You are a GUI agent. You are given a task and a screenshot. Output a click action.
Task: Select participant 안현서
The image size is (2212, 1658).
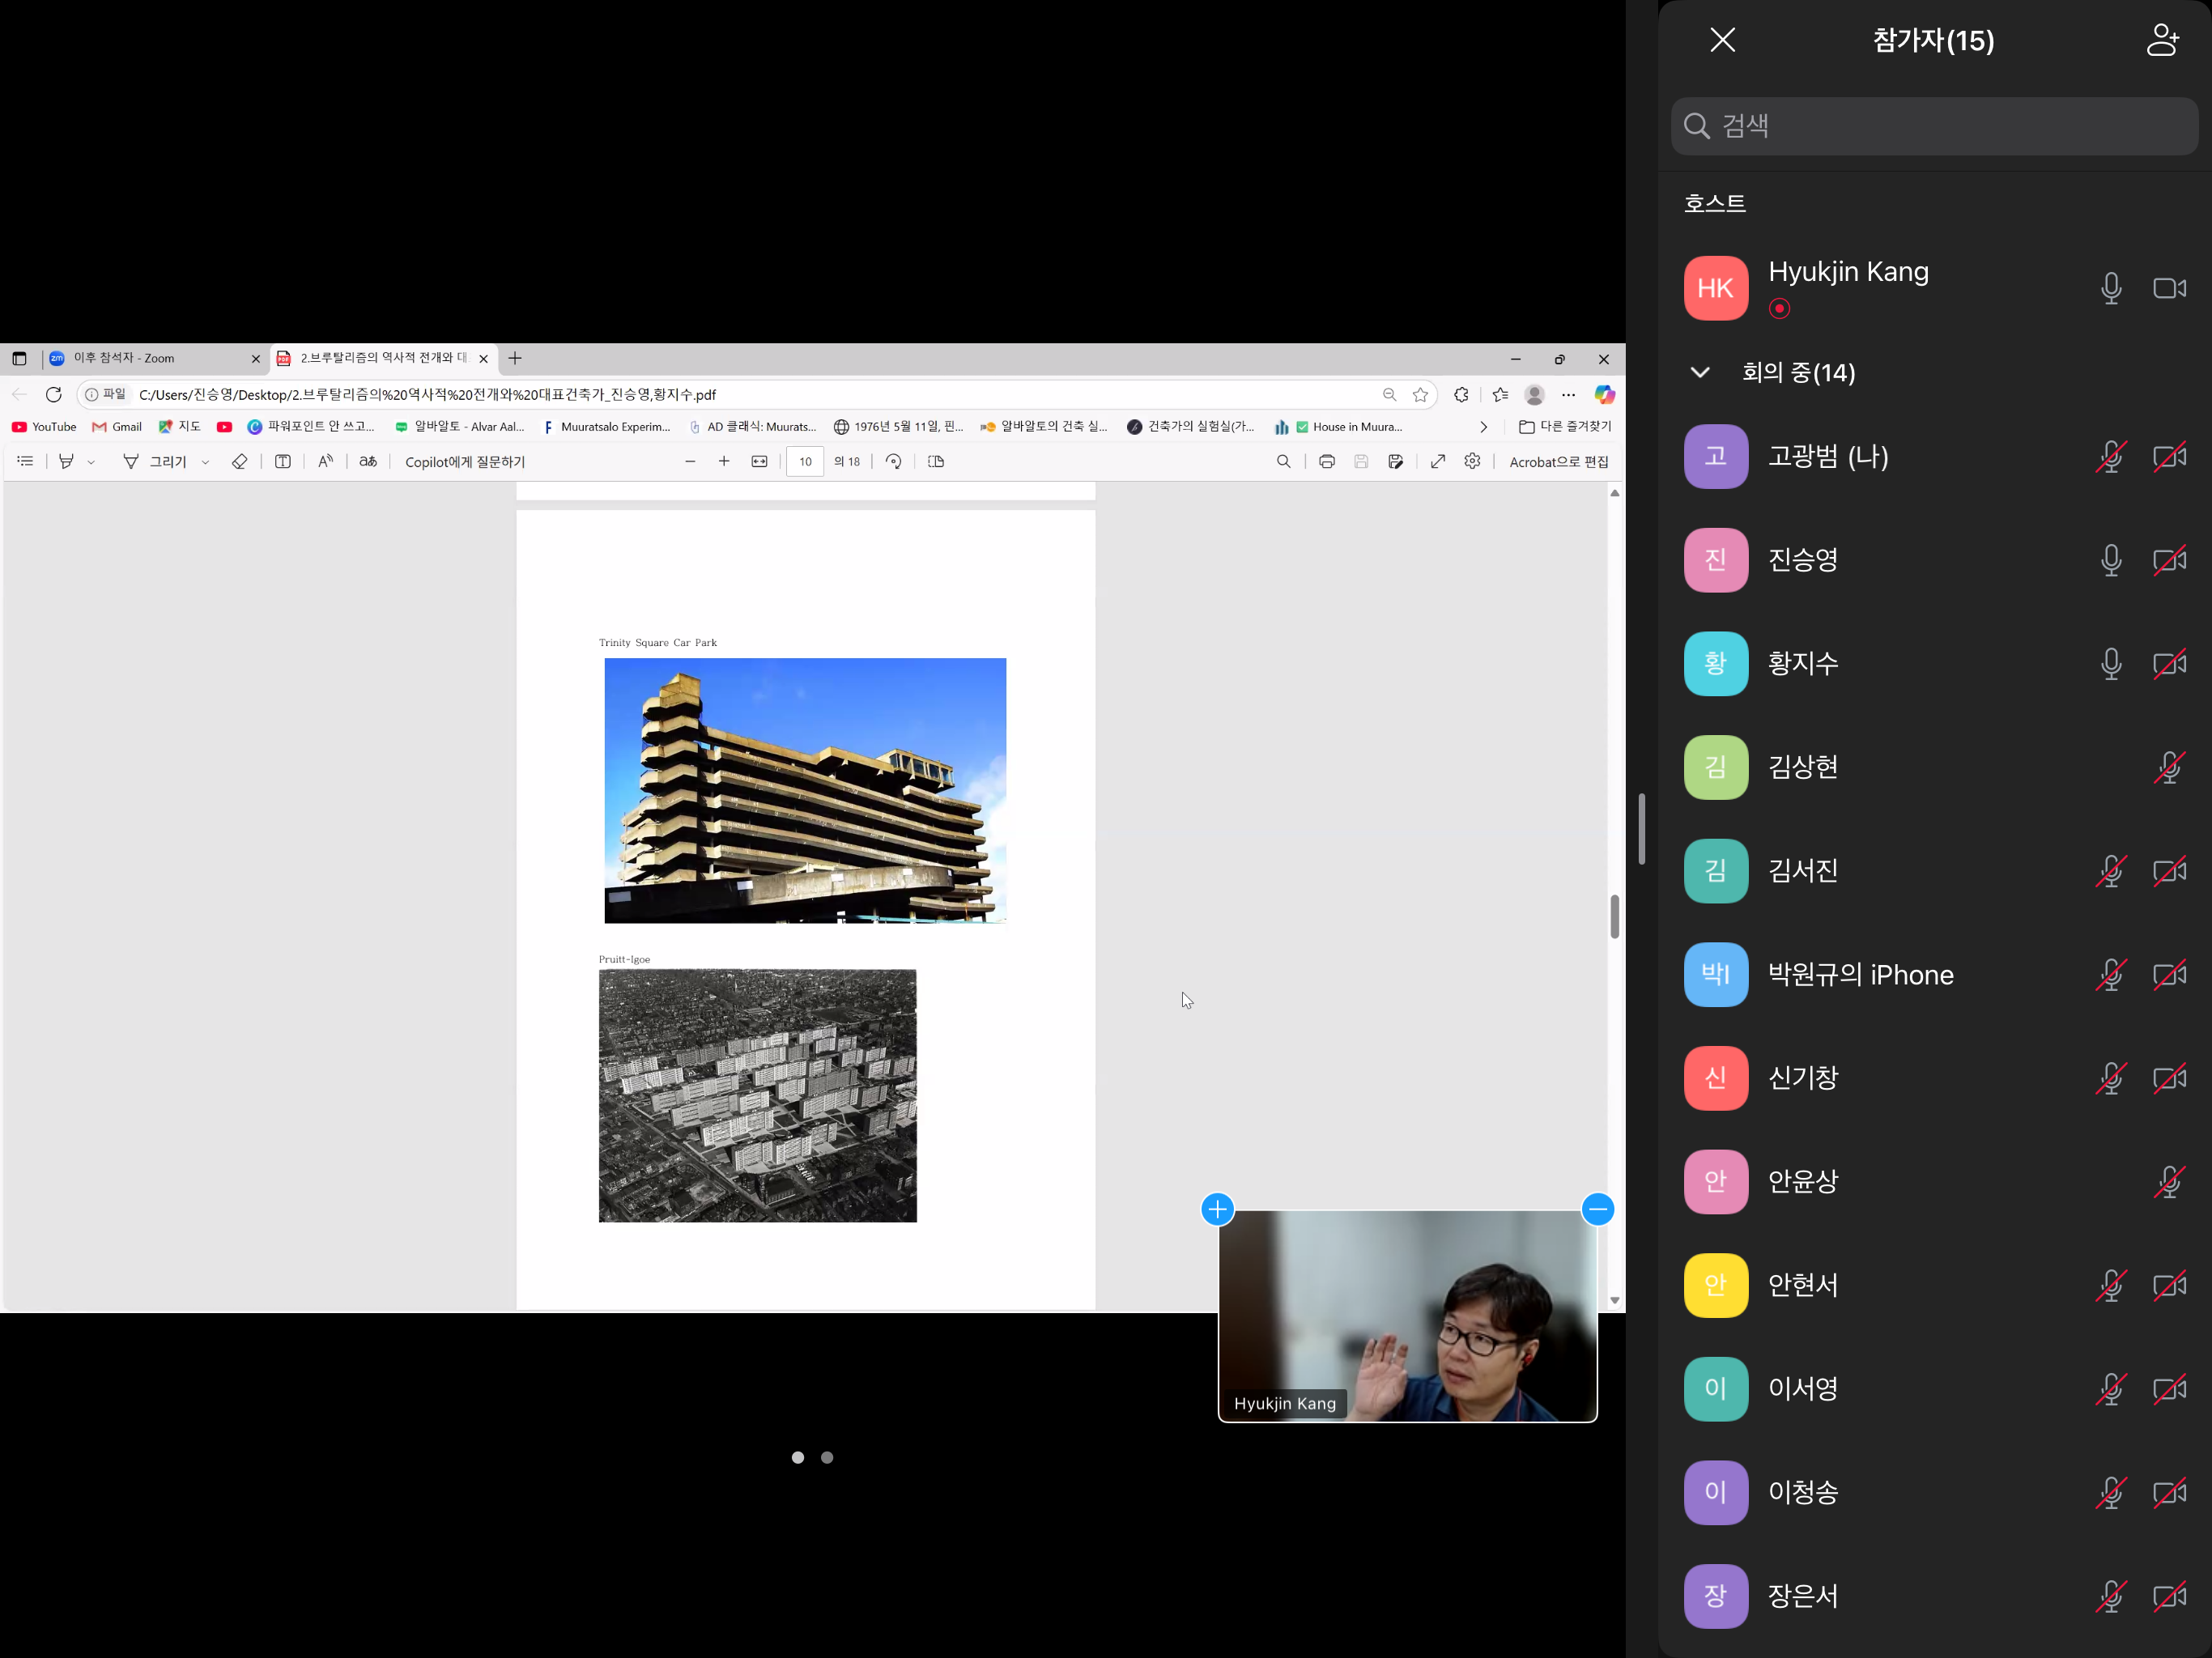click(1933, 1285)
